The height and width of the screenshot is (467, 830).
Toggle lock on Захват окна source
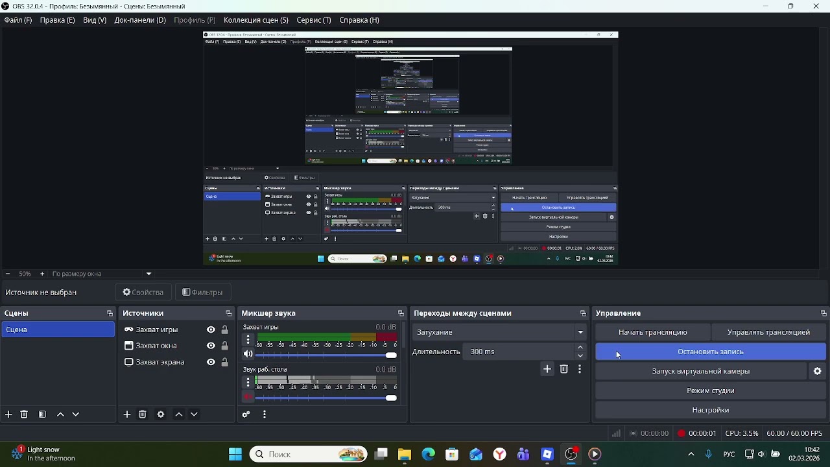click(x=225, y=346)
